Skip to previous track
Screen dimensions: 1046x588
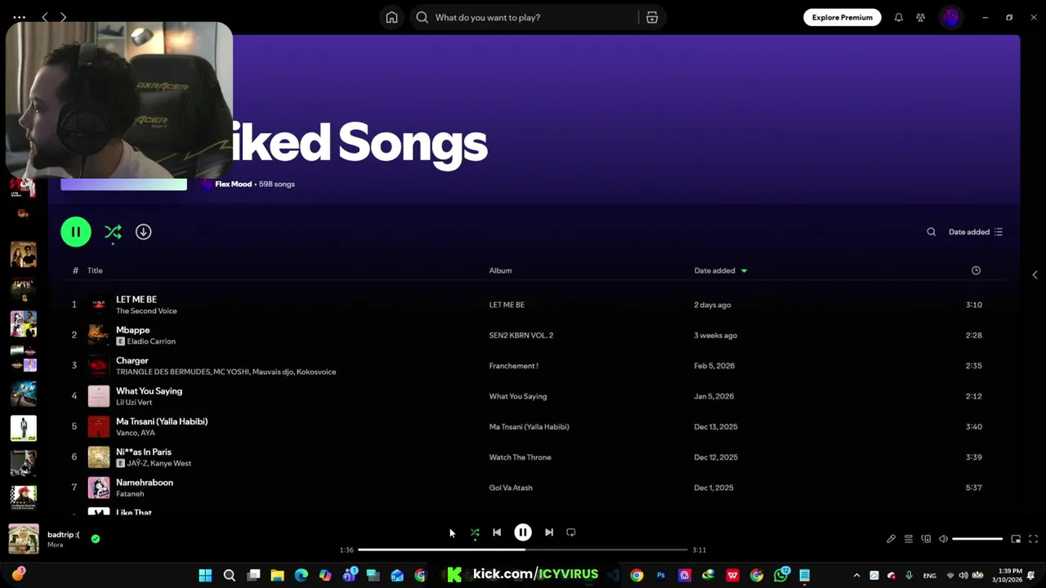click(x=497, y=532)
